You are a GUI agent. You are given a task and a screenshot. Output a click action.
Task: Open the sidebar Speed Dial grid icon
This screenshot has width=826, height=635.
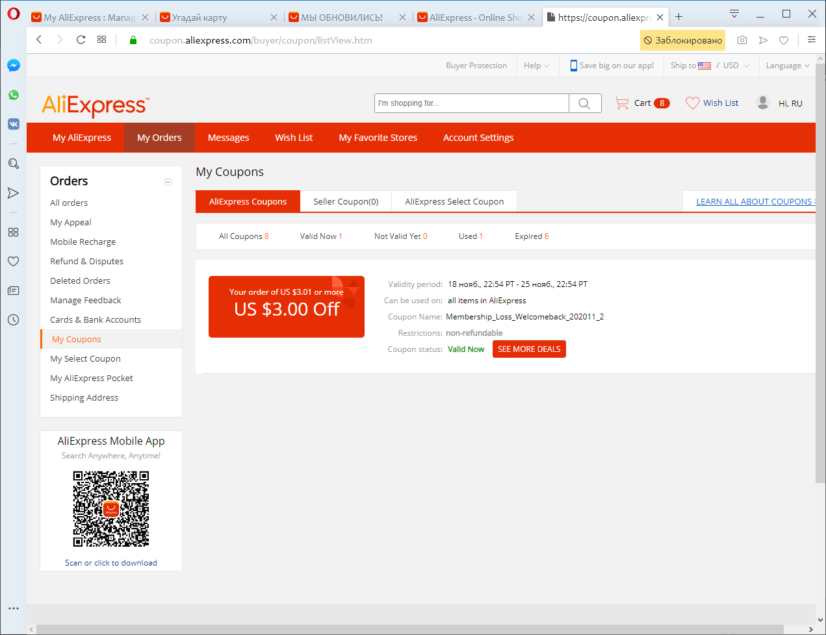(14, 232)
